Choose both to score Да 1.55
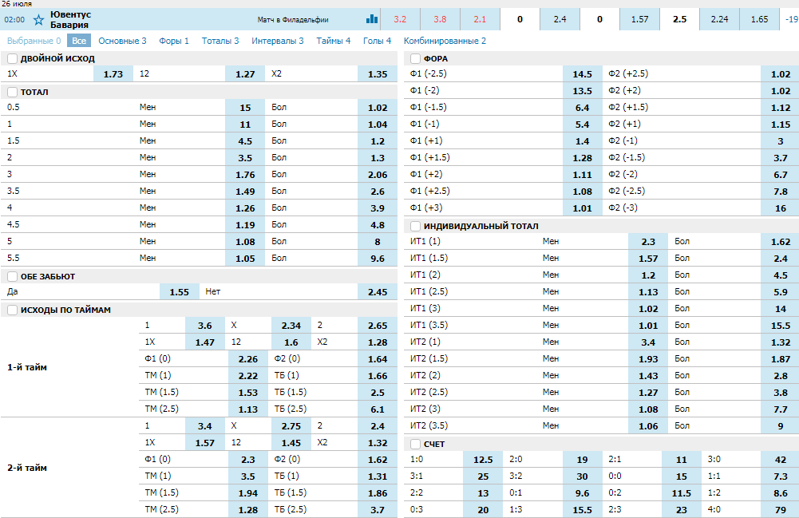Screen dimensions: 799x518 (180, 292)
